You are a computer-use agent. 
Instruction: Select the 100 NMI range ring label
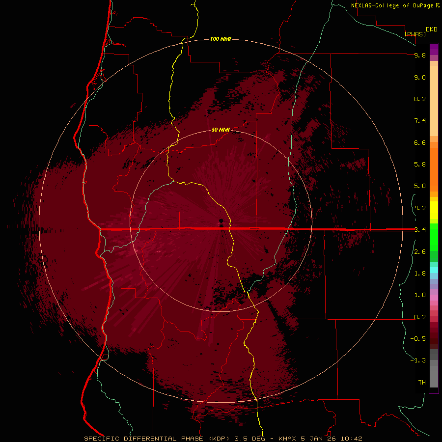pyautogui.click(x=221, y=39)
